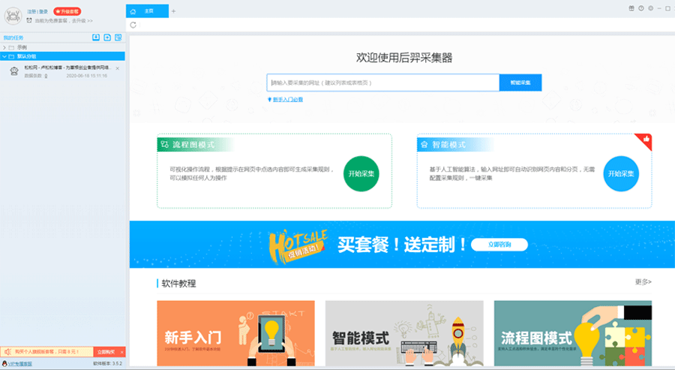Screen dimensions: 675x370
Task: Open 更多 tutorials link
Action: click(643, 281)
